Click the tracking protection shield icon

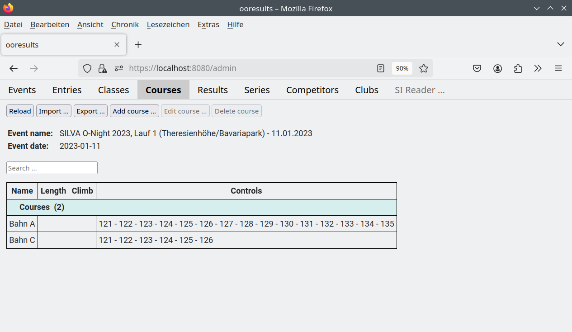coord(87,68)
